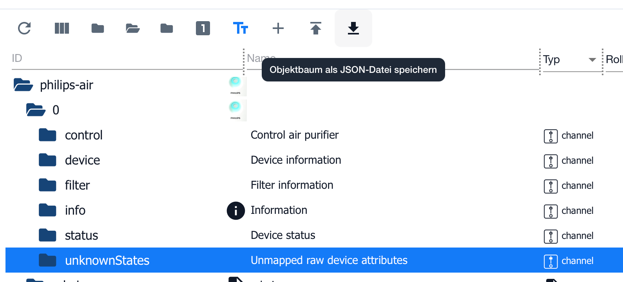623x282 pixels.
Task: Click the expand-one-level number 1 icon
Action: tap(203, 28)
